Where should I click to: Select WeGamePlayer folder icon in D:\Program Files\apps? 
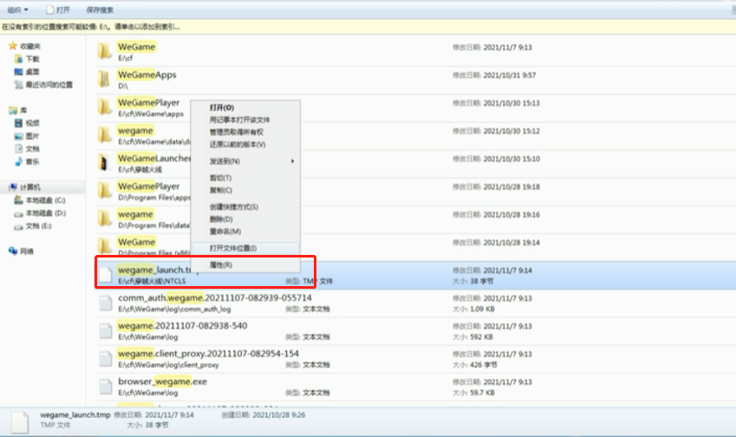click(105, 191)
